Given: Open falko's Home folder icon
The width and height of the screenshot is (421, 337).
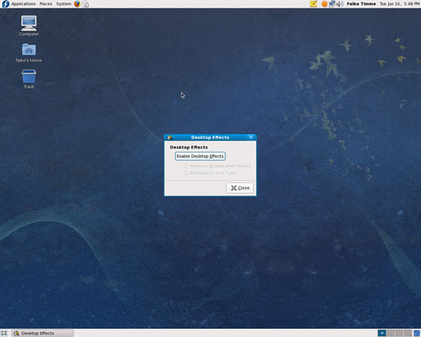Looking at the screenshot, I should pos(29,53).
